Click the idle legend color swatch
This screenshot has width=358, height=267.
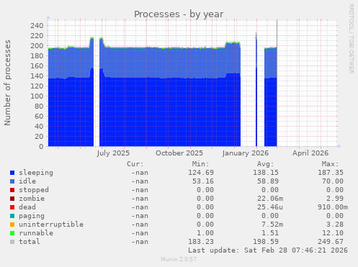pos(12,181)
